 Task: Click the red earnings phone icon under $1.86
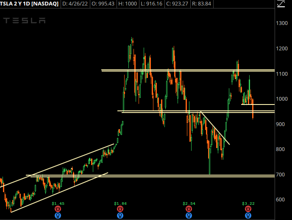coord(120,209)
